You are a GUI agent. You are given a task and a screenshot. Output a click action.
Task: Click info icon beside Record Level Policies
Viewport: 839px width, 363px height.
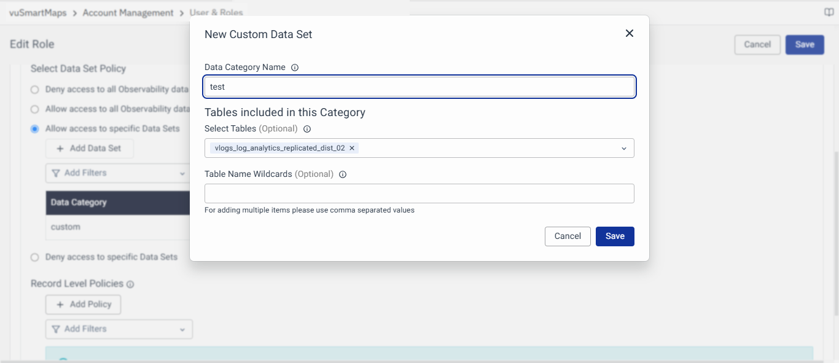pos(130,284)
